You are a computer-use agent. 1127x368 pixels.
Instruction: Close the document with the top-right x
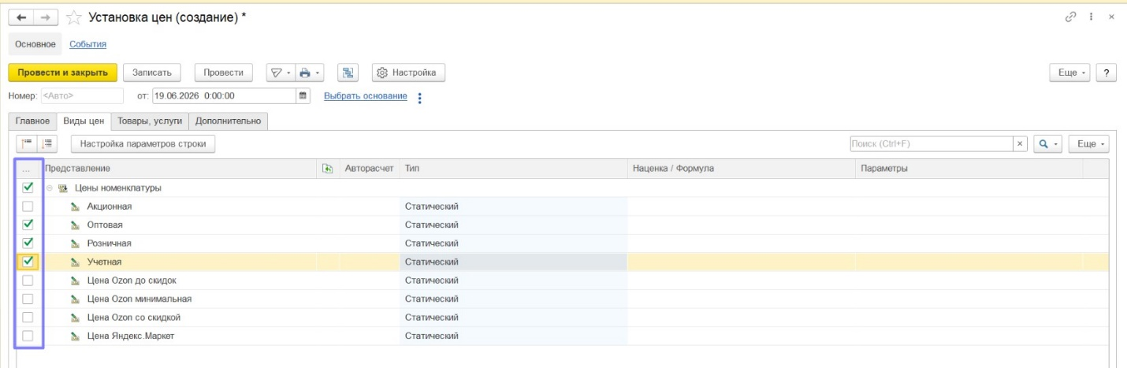click(1111, 17)
